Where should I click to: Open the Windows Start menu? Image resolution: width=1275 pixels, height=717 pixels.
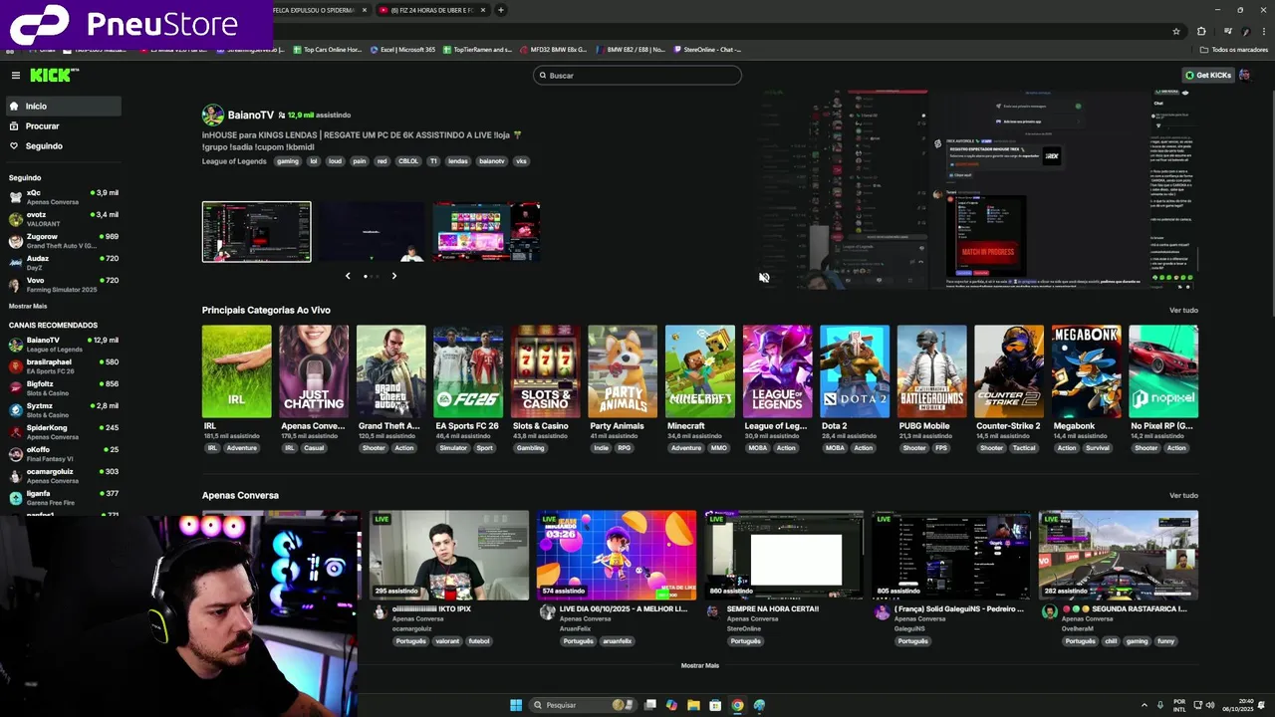tap(516, 705)
